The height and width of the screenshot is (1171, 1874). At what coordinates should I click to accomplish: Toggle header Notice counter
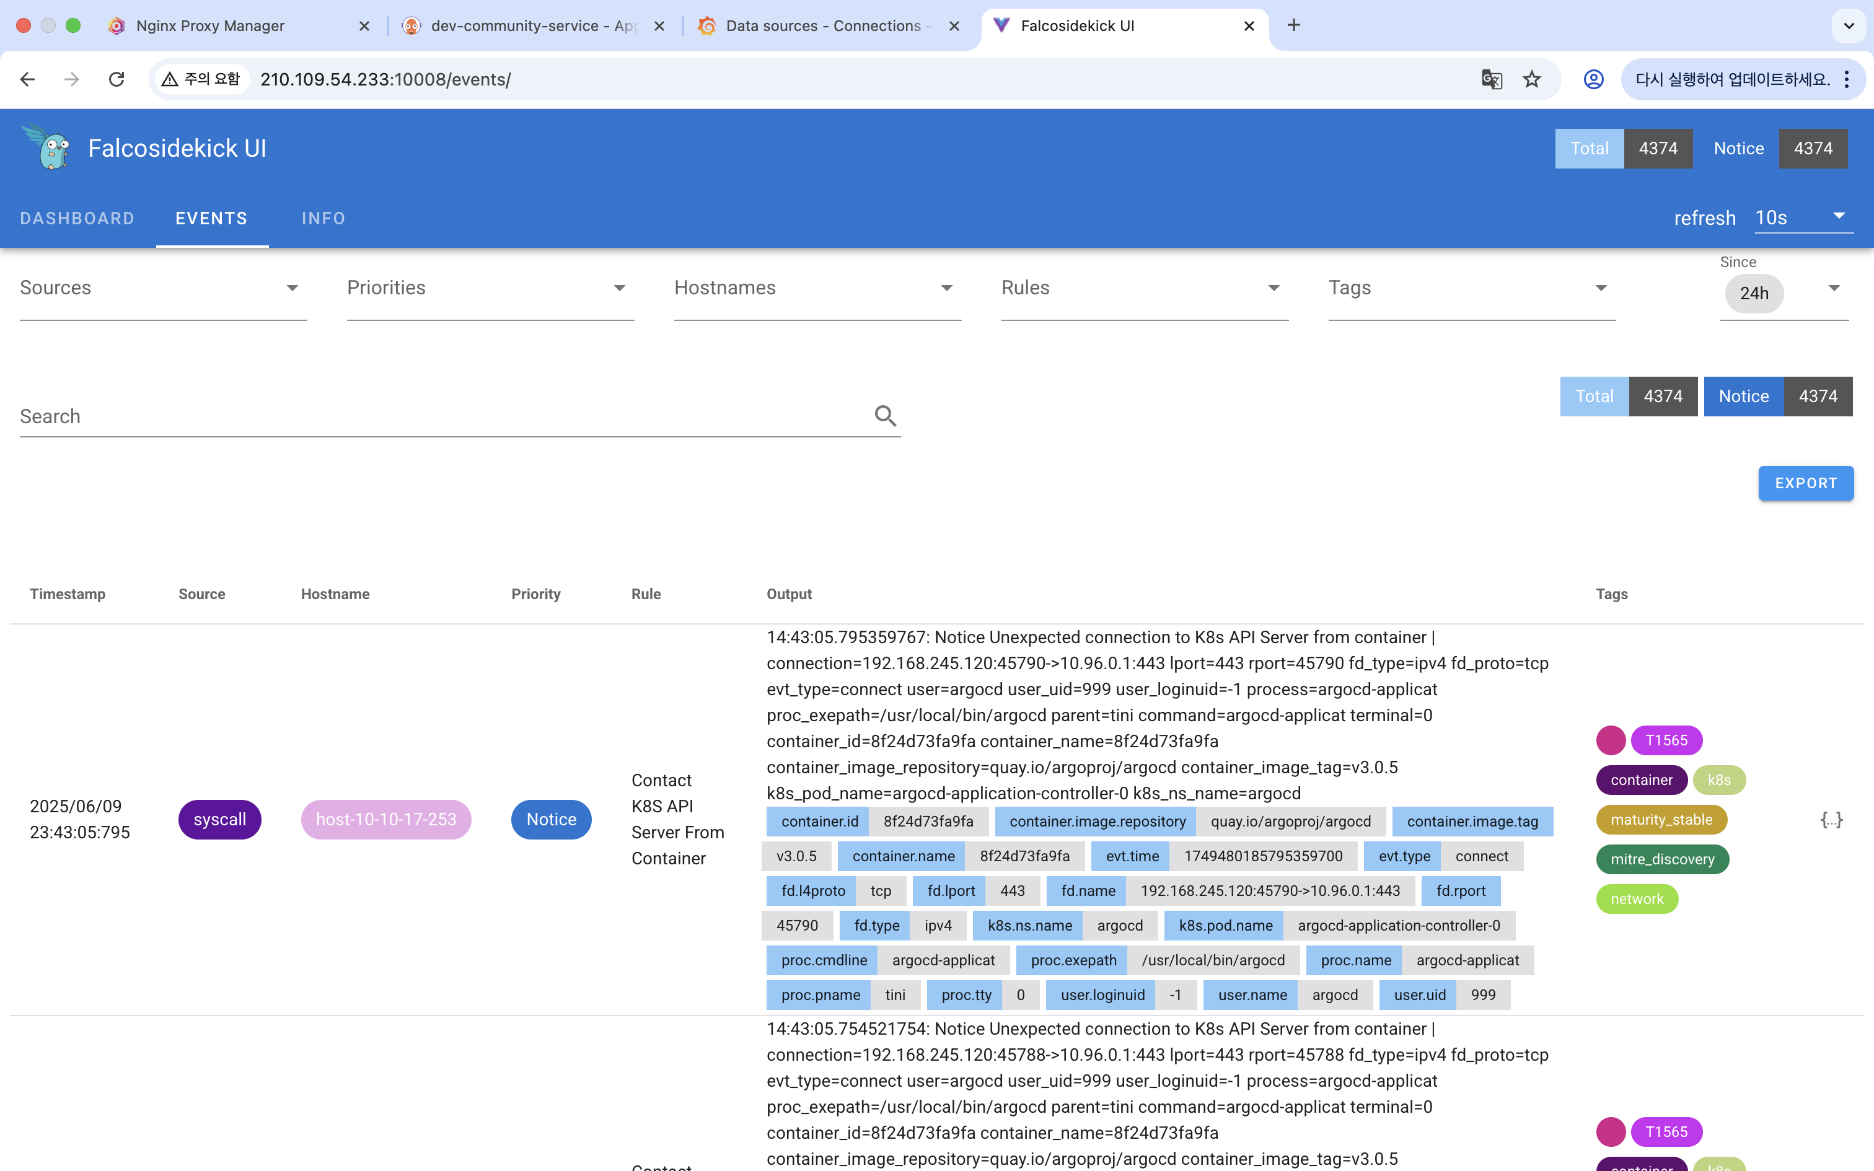point(1738,149)
